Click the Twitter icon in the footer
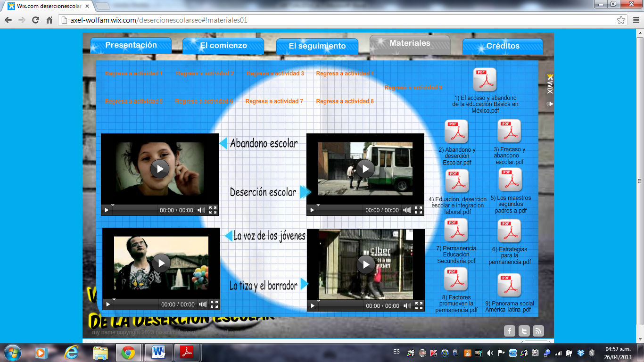The height and width of the screenshot is (362, 644). (524, 331)
